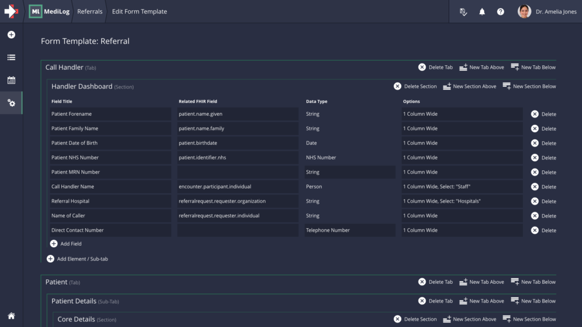The width and height of the screenshot is (582, 327).
Task: Click New Section Below for Core Details
Action: coord(529,319)
